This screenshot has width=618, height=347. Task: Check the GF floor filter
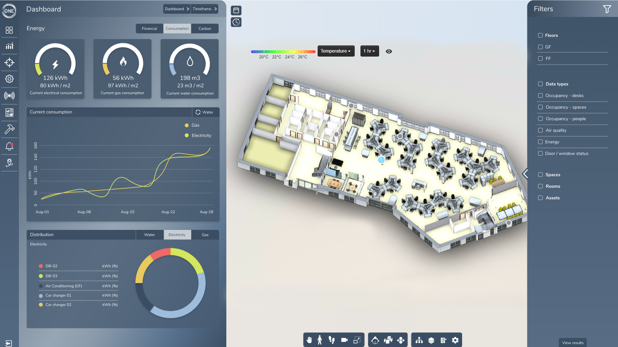pyautogui.click(x=540, y=47)
